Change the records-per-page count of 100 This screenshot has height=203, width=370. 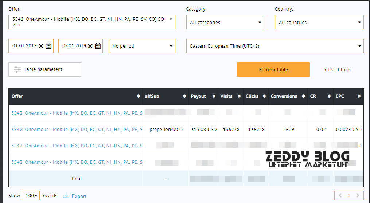[31, 196]
